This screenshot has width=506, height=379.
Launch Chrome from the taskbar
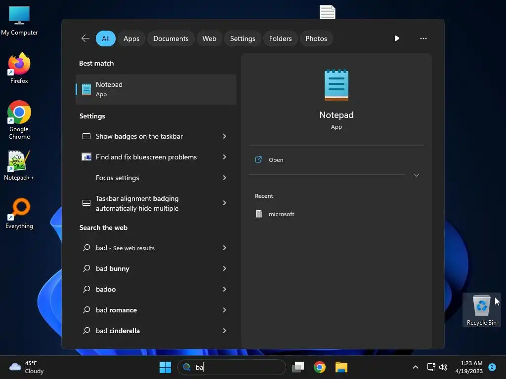click(320, 367)
